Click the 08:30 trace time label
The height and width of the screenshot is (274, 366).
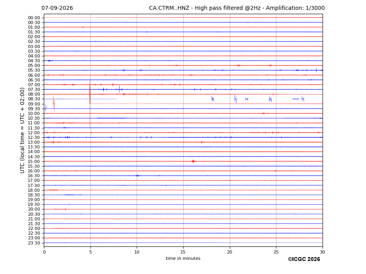click(34, 99)
